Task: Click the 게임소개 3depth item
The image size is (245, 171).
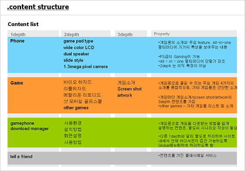Action: (126, 83)
